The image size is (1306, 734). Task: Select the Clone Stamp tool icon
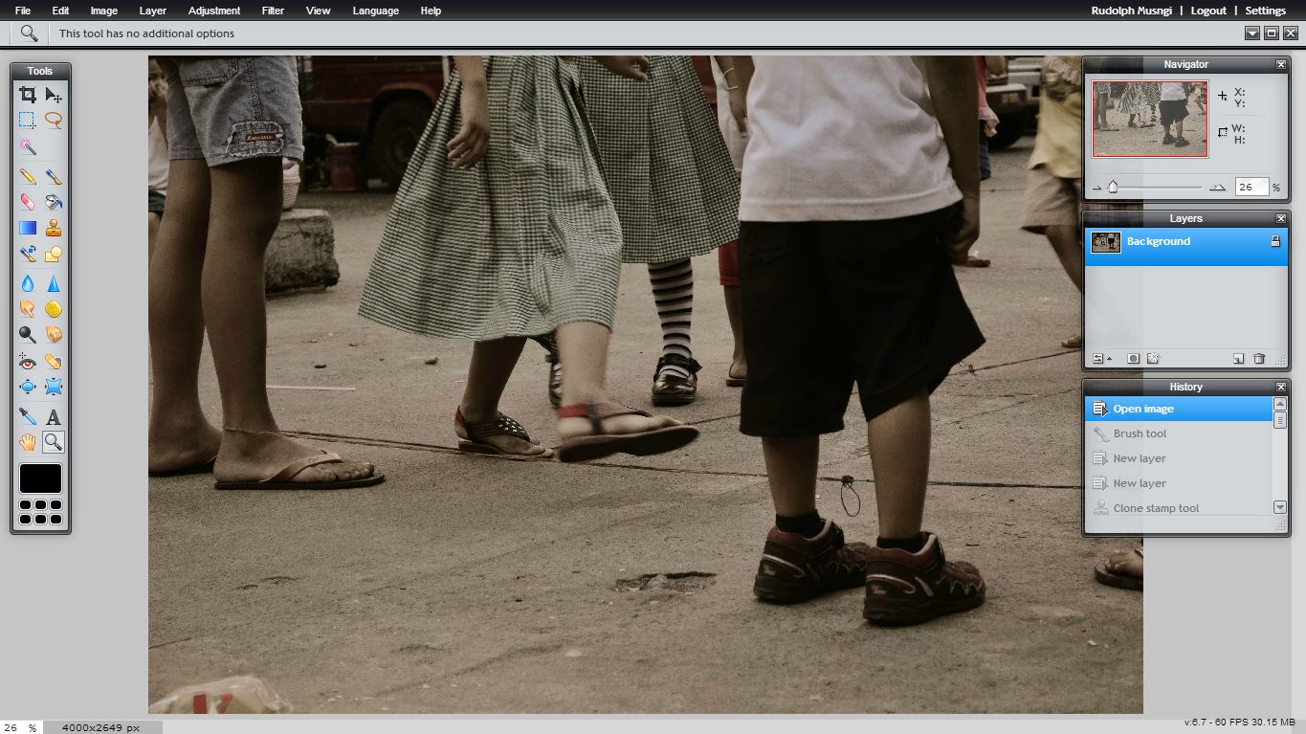click(54, 228)
